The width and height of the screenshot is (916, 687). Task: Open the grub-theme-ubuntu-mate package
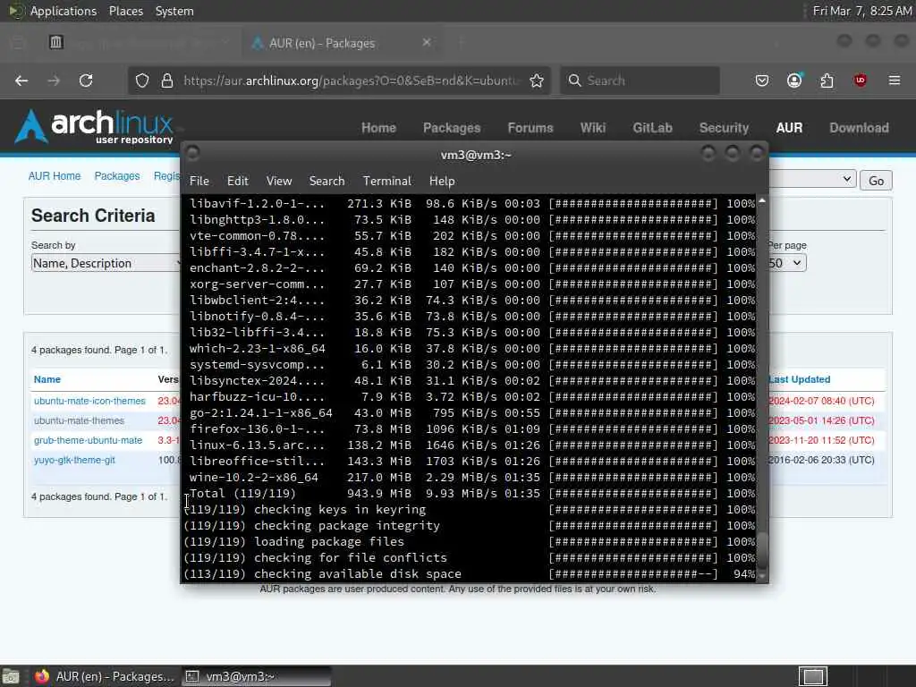pyautogui.click(x=88, y=440)
